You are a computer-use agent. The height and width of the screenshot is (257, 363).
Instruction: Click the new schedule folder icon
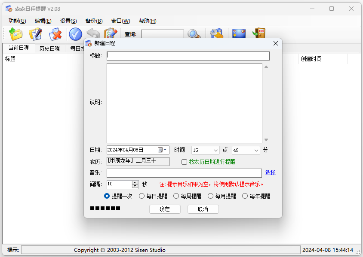click(x=16, y=34)
